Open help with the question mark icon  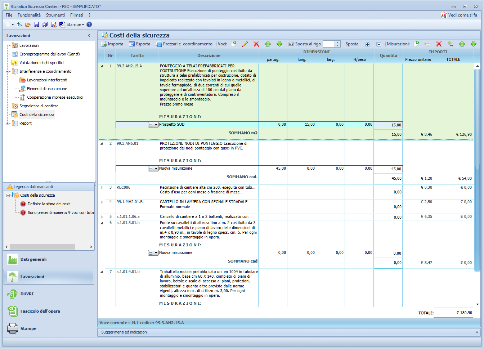pyautogui.click(x=89, y=24)
